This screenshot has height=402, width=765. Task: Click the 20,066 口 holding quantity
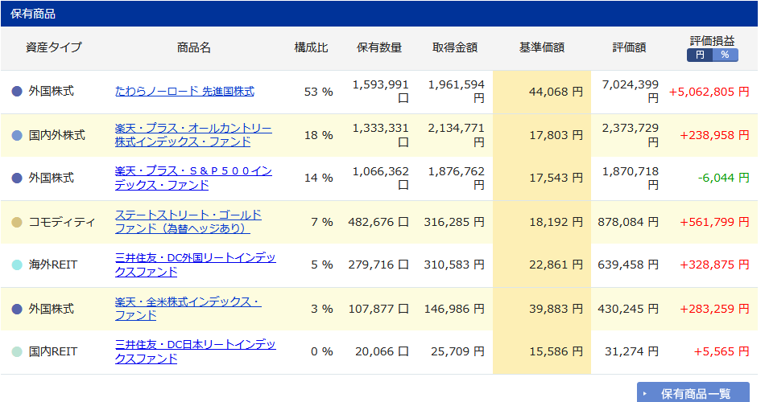click(x=382, y=351)
